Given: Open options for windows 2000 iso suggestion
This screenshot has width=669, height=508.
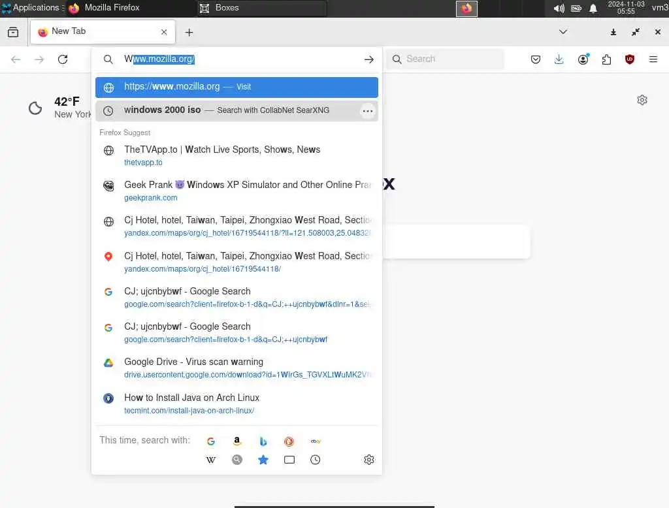Looking at the screenshot, I should [368, 111].
